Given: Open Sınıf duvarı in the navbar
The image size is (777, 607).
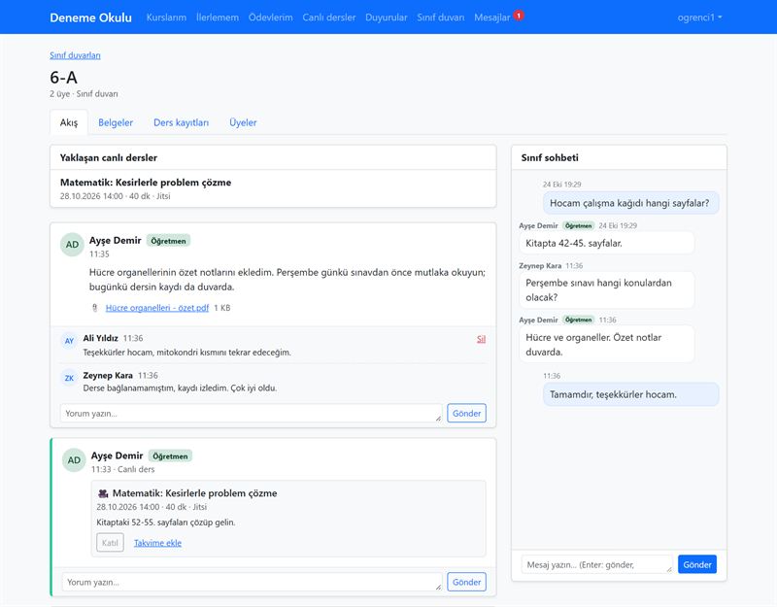Looking at the screenshot, I should point(441,17).
